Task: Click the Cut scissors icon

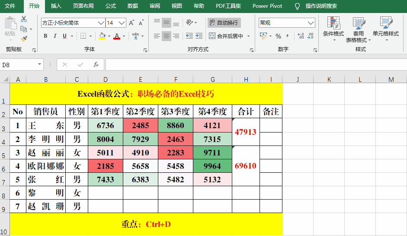Action: point(24,19)
